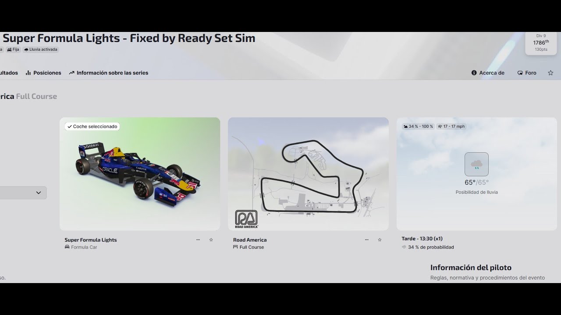Click the Información del piloto heading
The image size is (561, 315).
[x=471, y=267]
